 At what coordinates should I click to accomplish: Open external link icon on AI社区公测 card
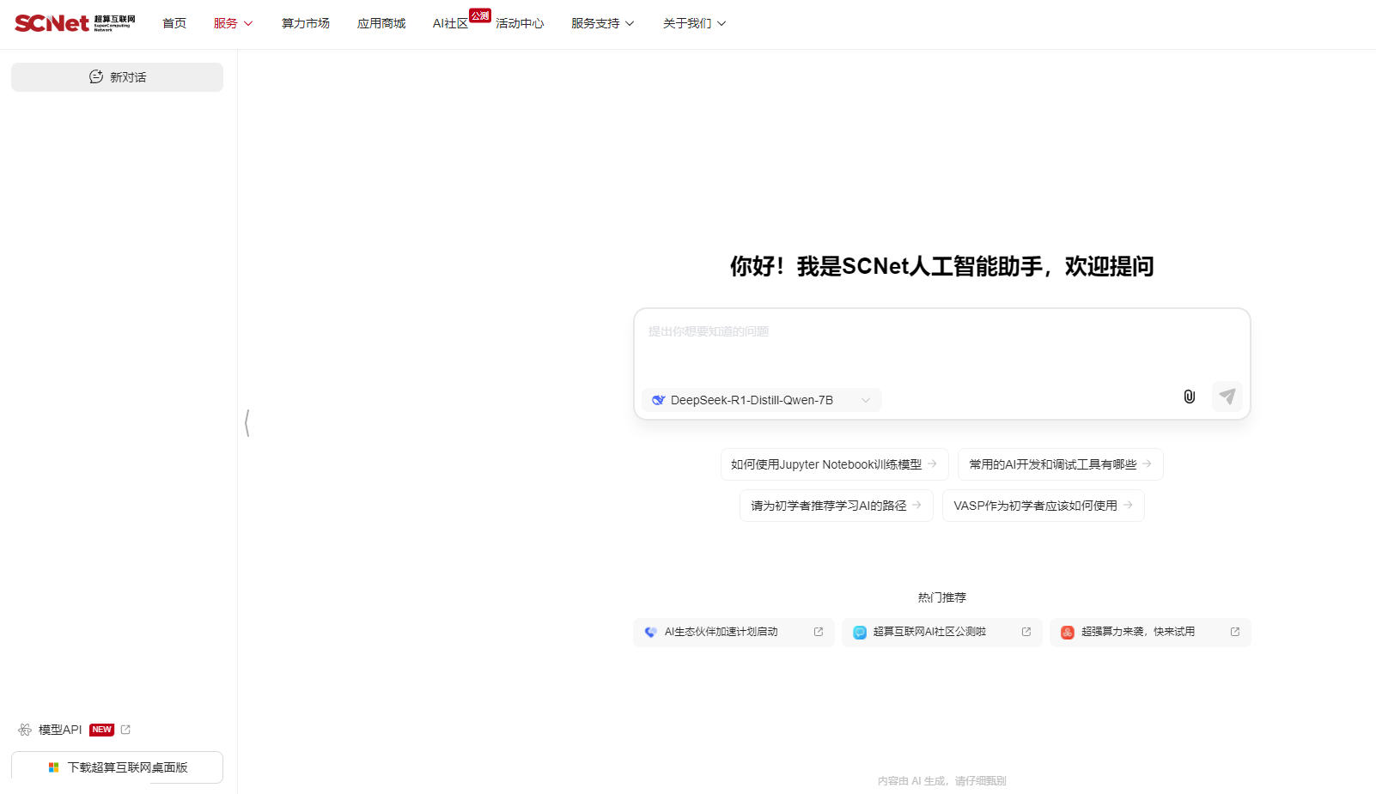pyautogui.click(x=1026, y=632)
